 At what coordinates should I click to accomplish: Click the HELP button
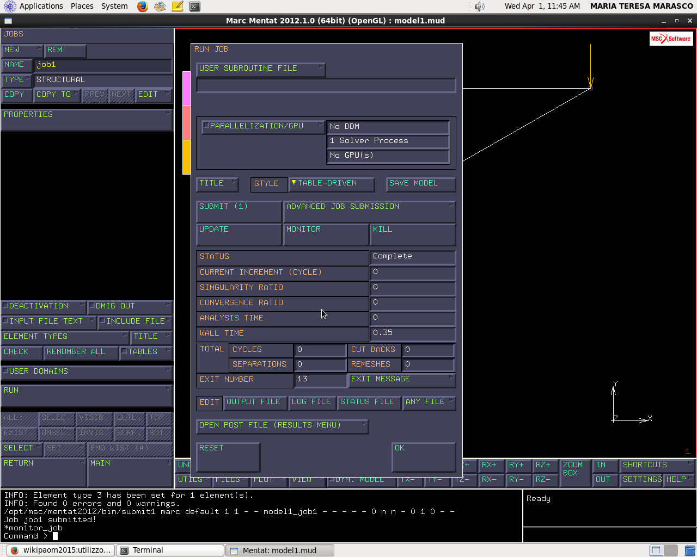(679, 480)
